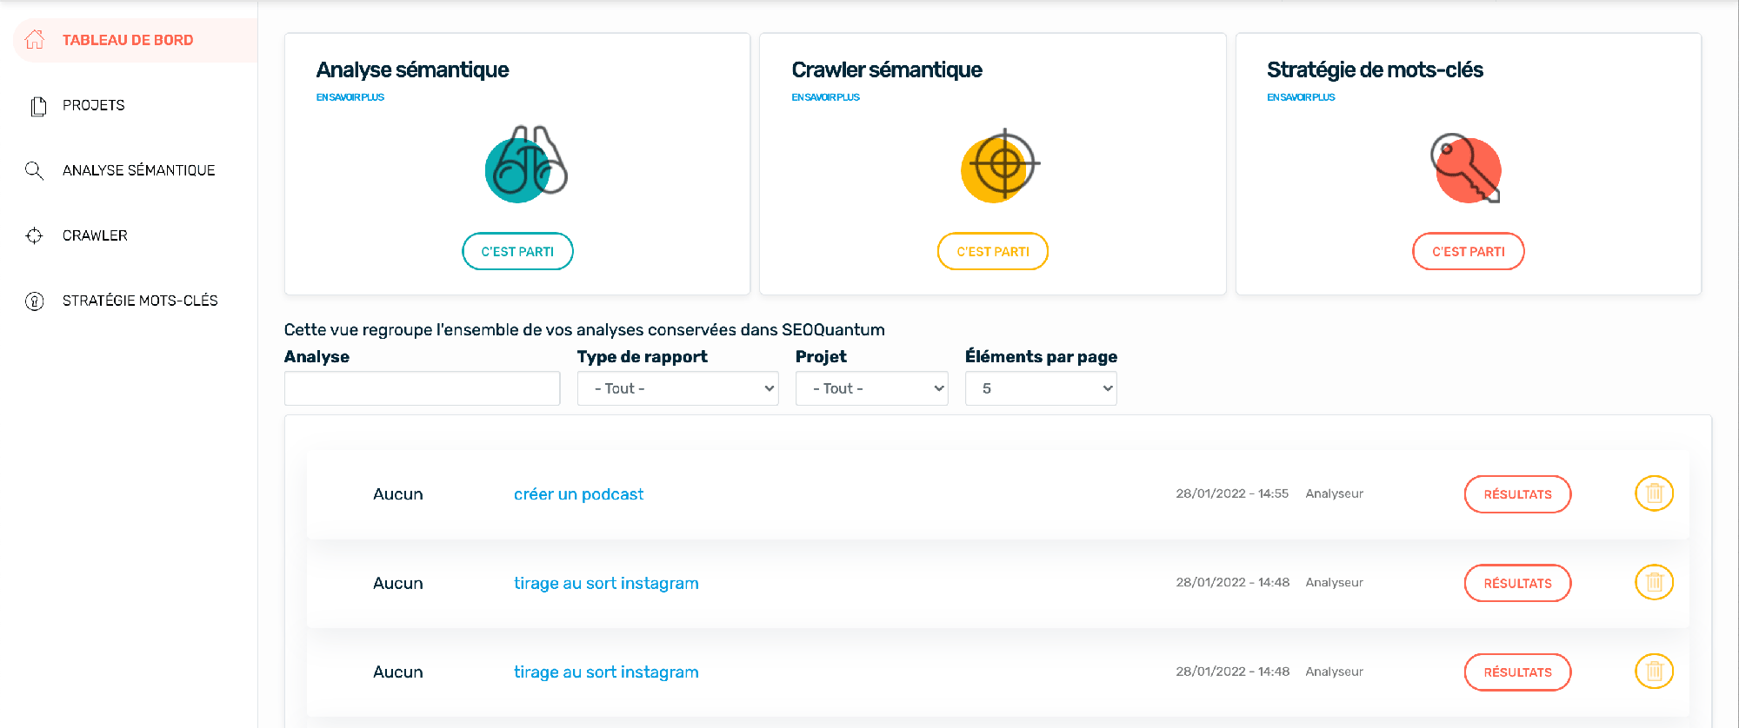Expand the Projet filter dropdown
This screenshot has height=728, width=1739.
coord(871,388)
